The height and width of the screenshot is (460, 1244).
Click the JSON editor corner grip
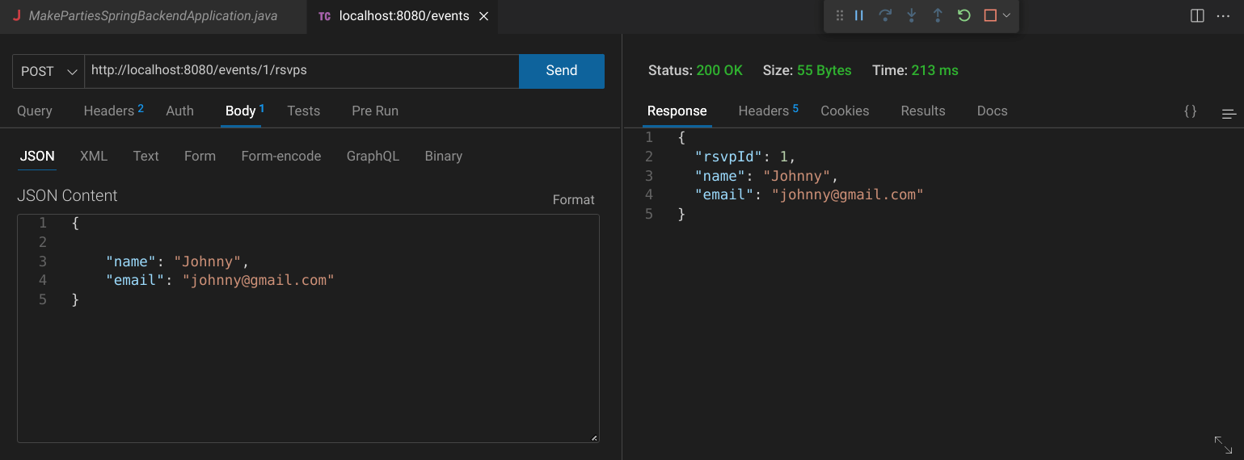tap(594, 438)
